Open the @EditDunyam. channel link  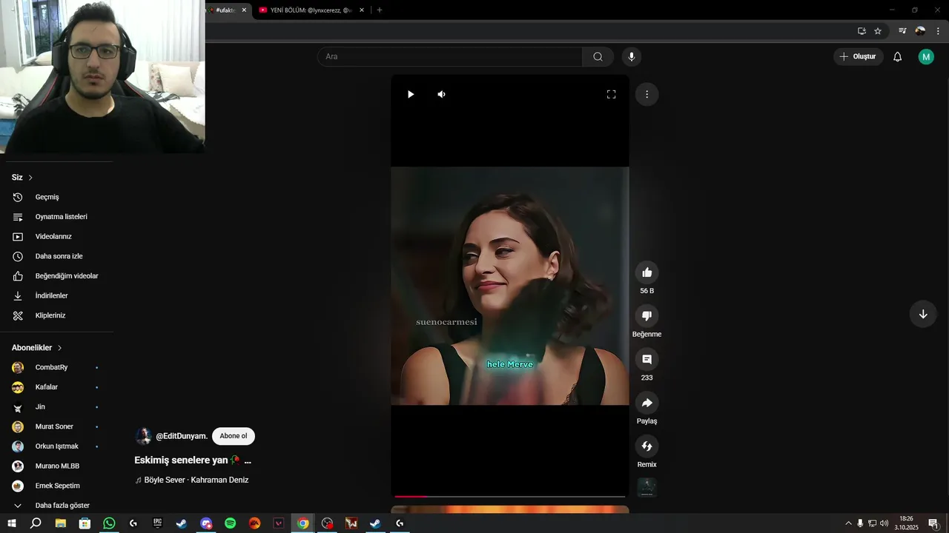click(181, 436)
